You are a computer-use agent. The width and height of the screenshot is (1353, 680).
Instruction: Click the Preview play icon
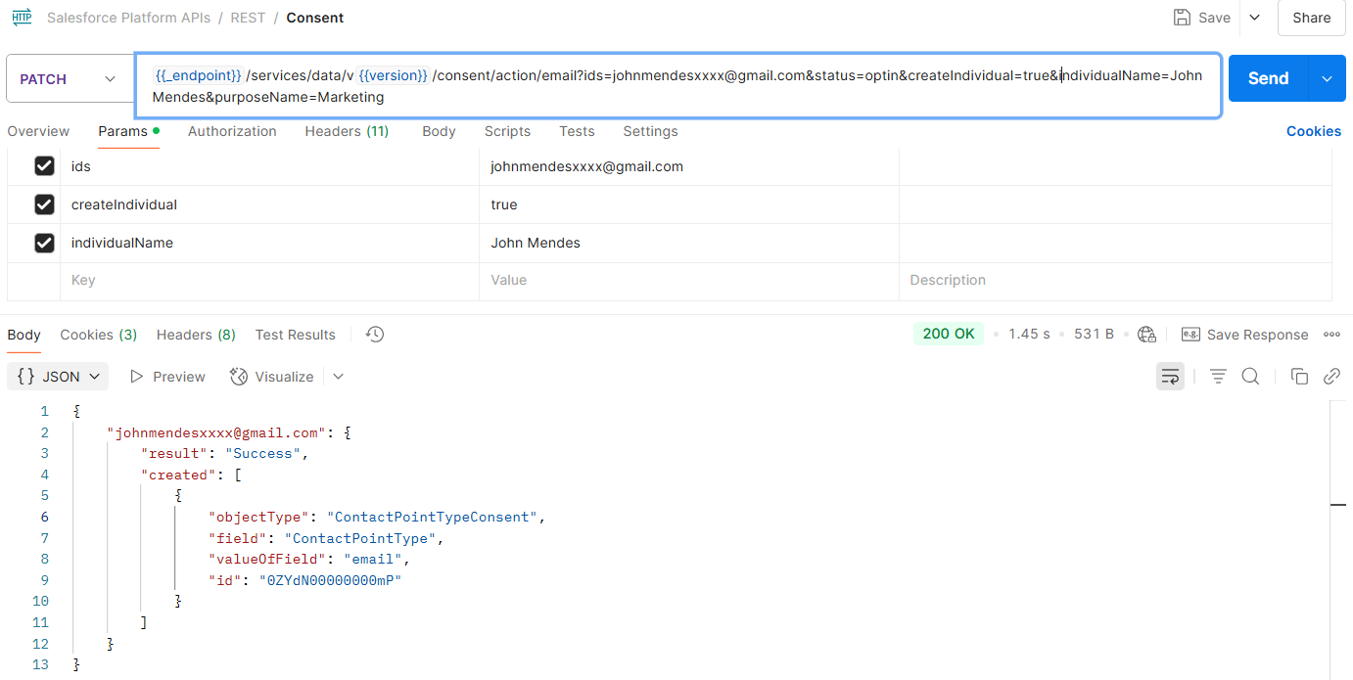(x=137, y=377)
